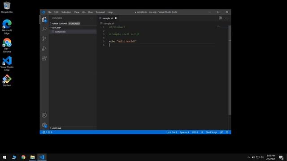This screenshot has width=287, height=161.
Task: Click the LF end-of-line status item
Action: click(202, 132)
